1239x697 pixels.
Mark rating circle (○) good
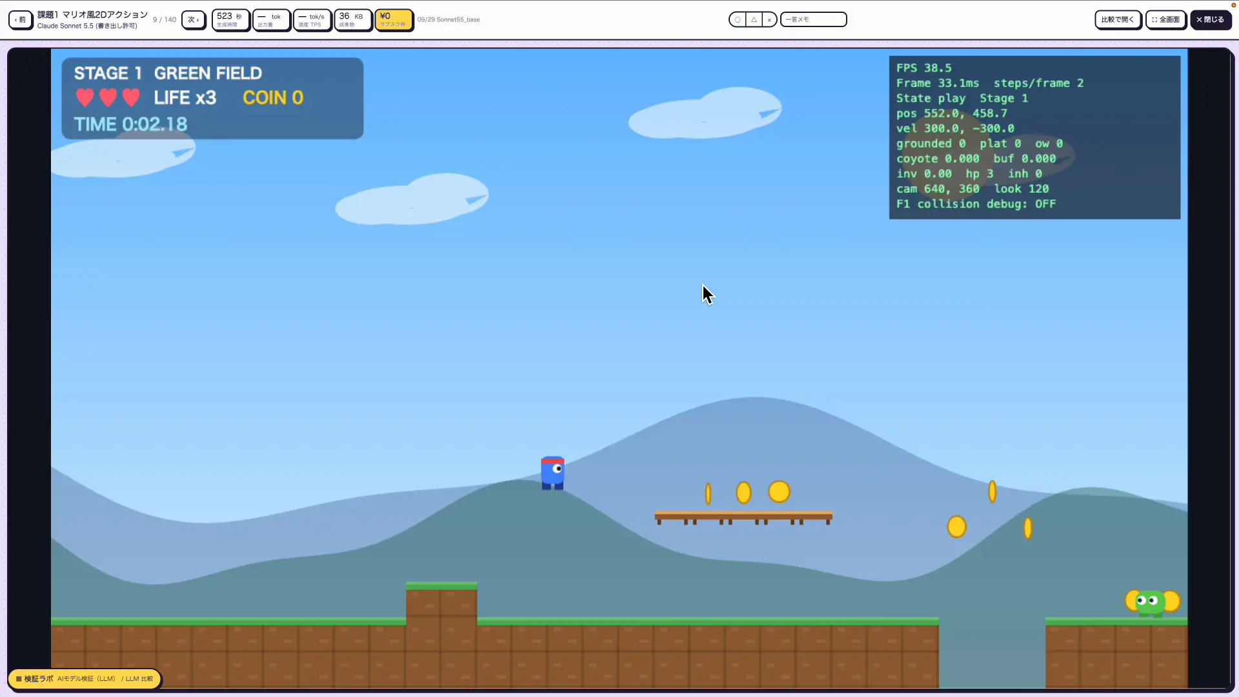(738, 19)
